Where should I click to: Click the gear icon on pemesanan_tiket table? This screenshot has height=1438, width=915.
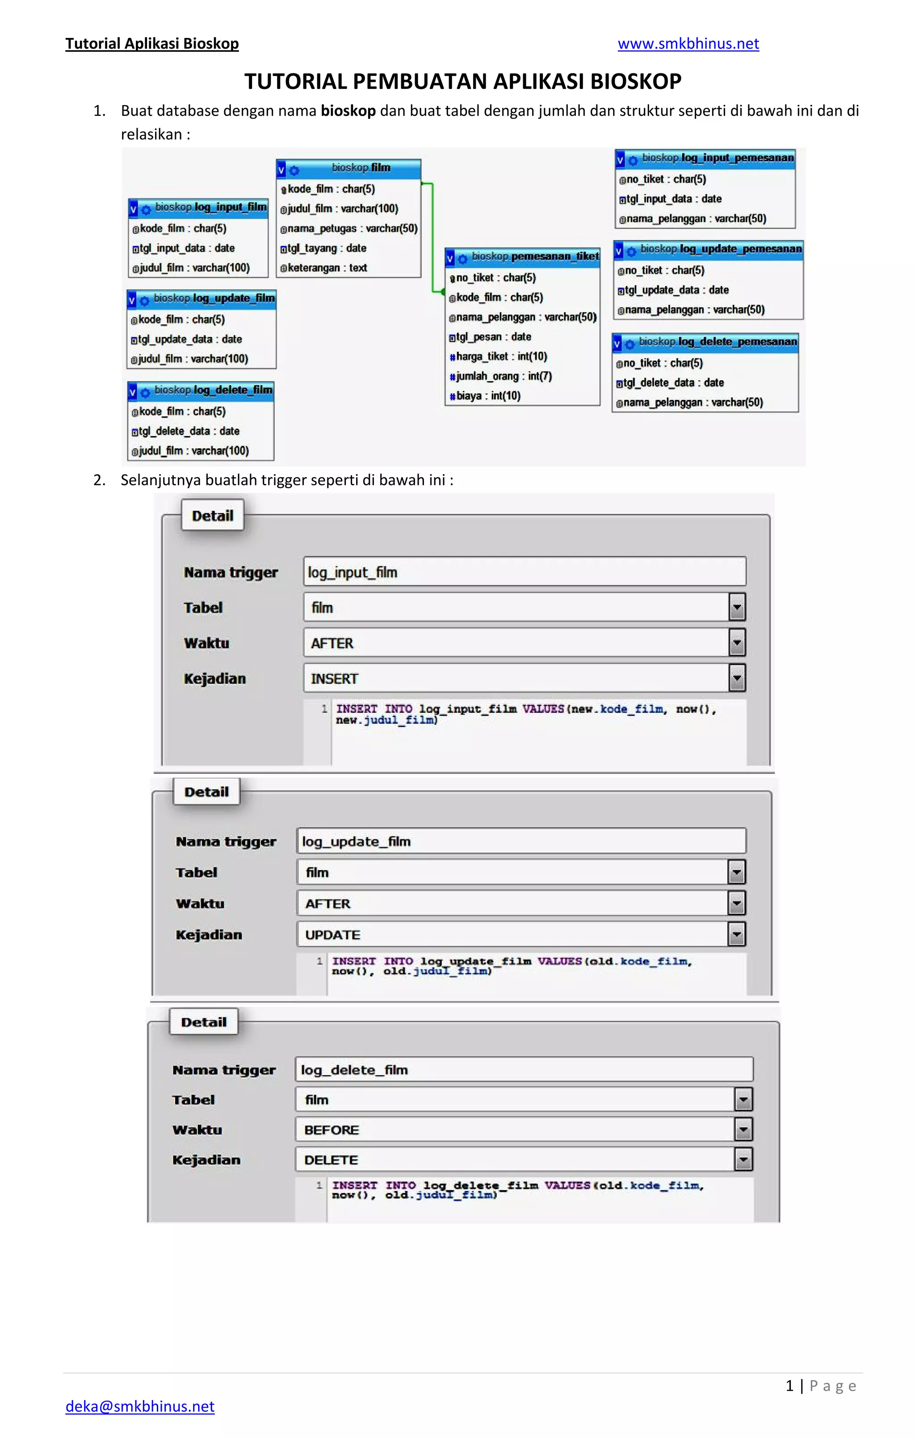(462, 259)
